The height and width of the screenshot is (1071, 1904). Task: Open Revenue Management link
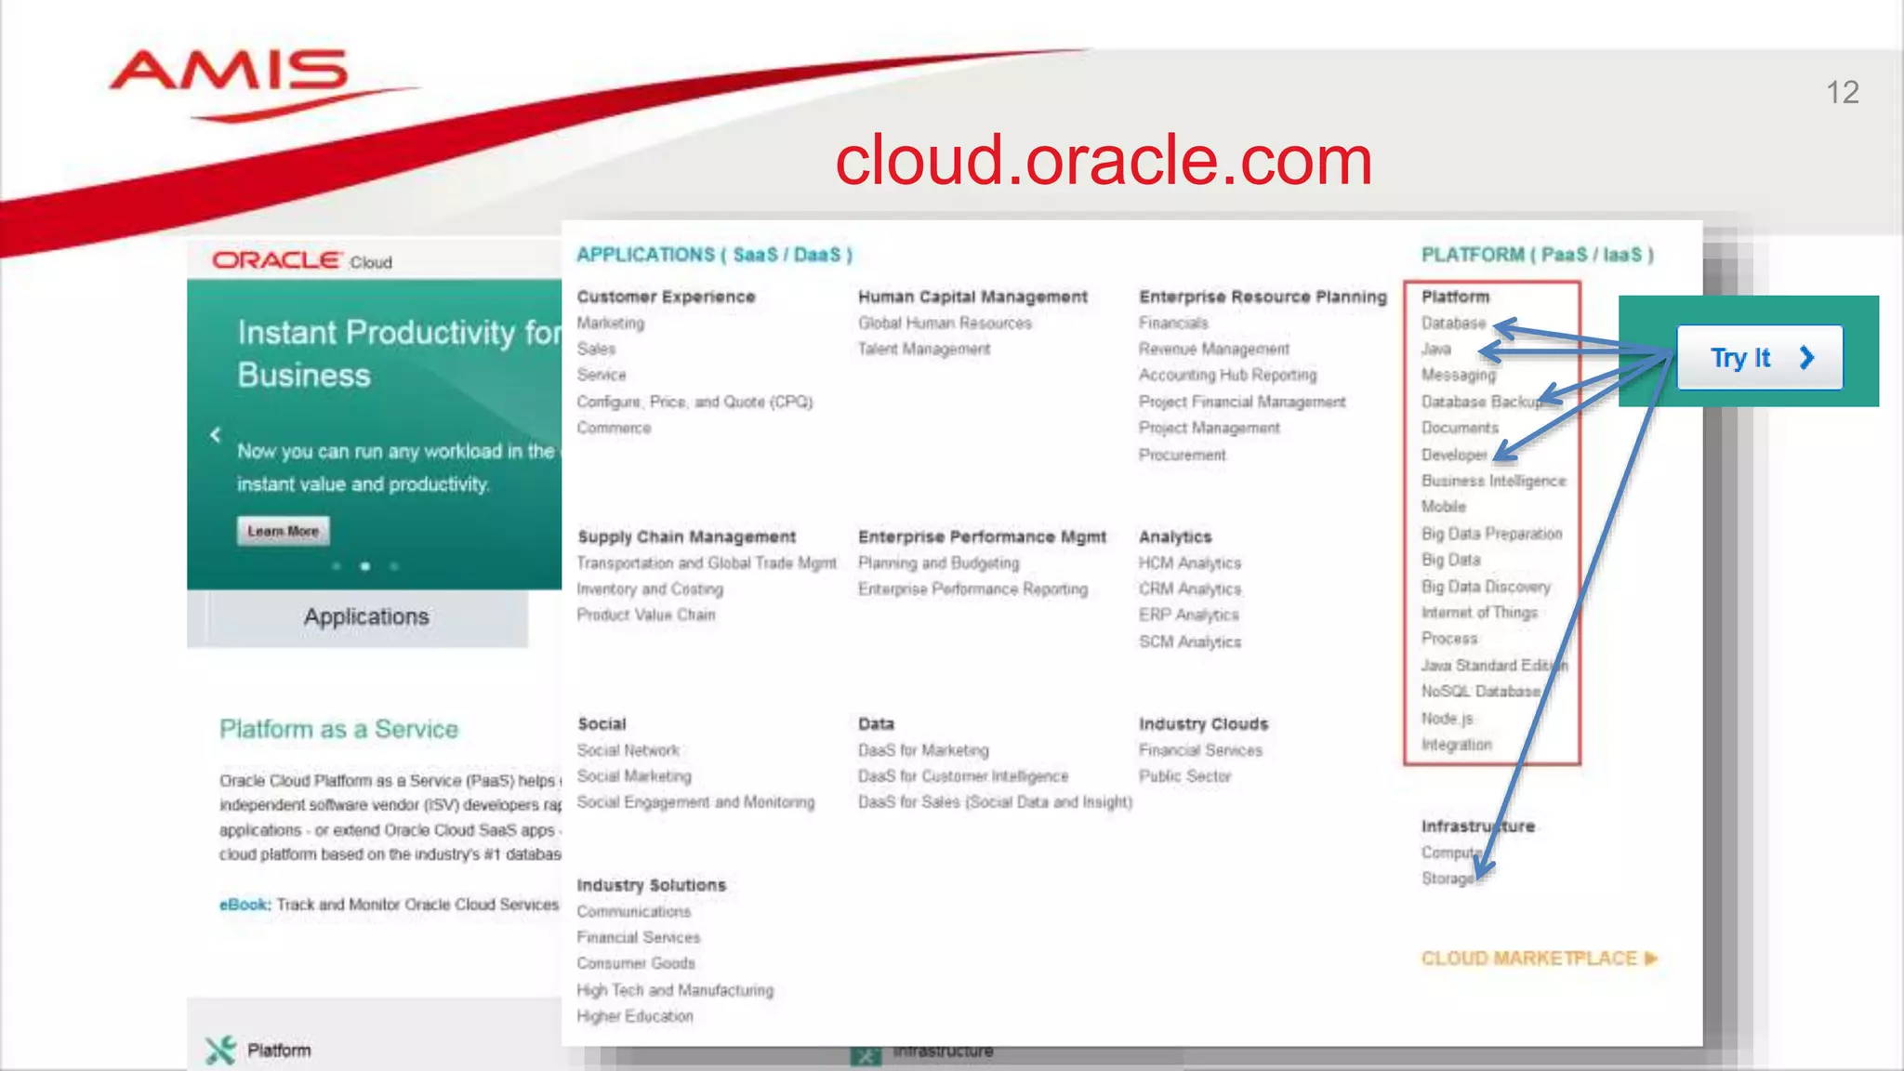(1214, 349)
